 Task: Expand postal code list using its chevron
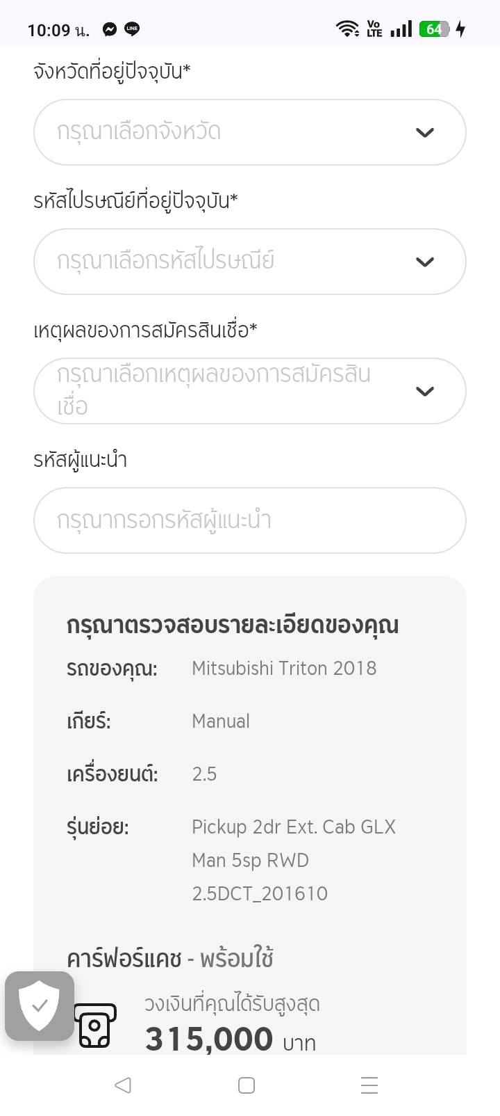[x=424, y=262]
